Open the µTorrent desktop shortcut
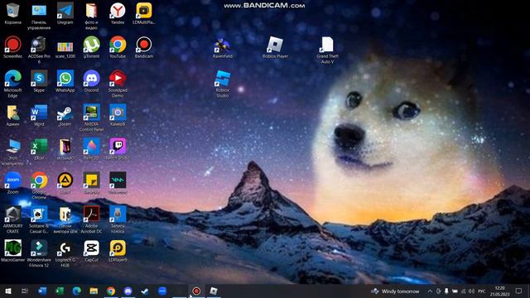 [x=91, y=48]
